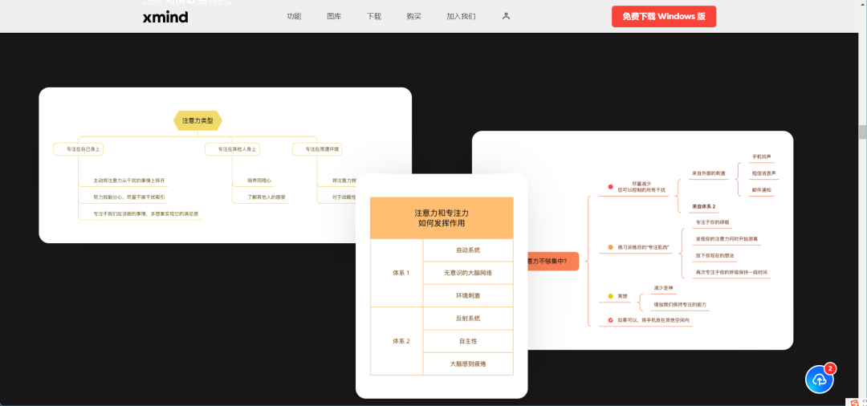
Task: Click 如果可以，将手机放在其他空间内 node text
Action: [x=653, y=320]
